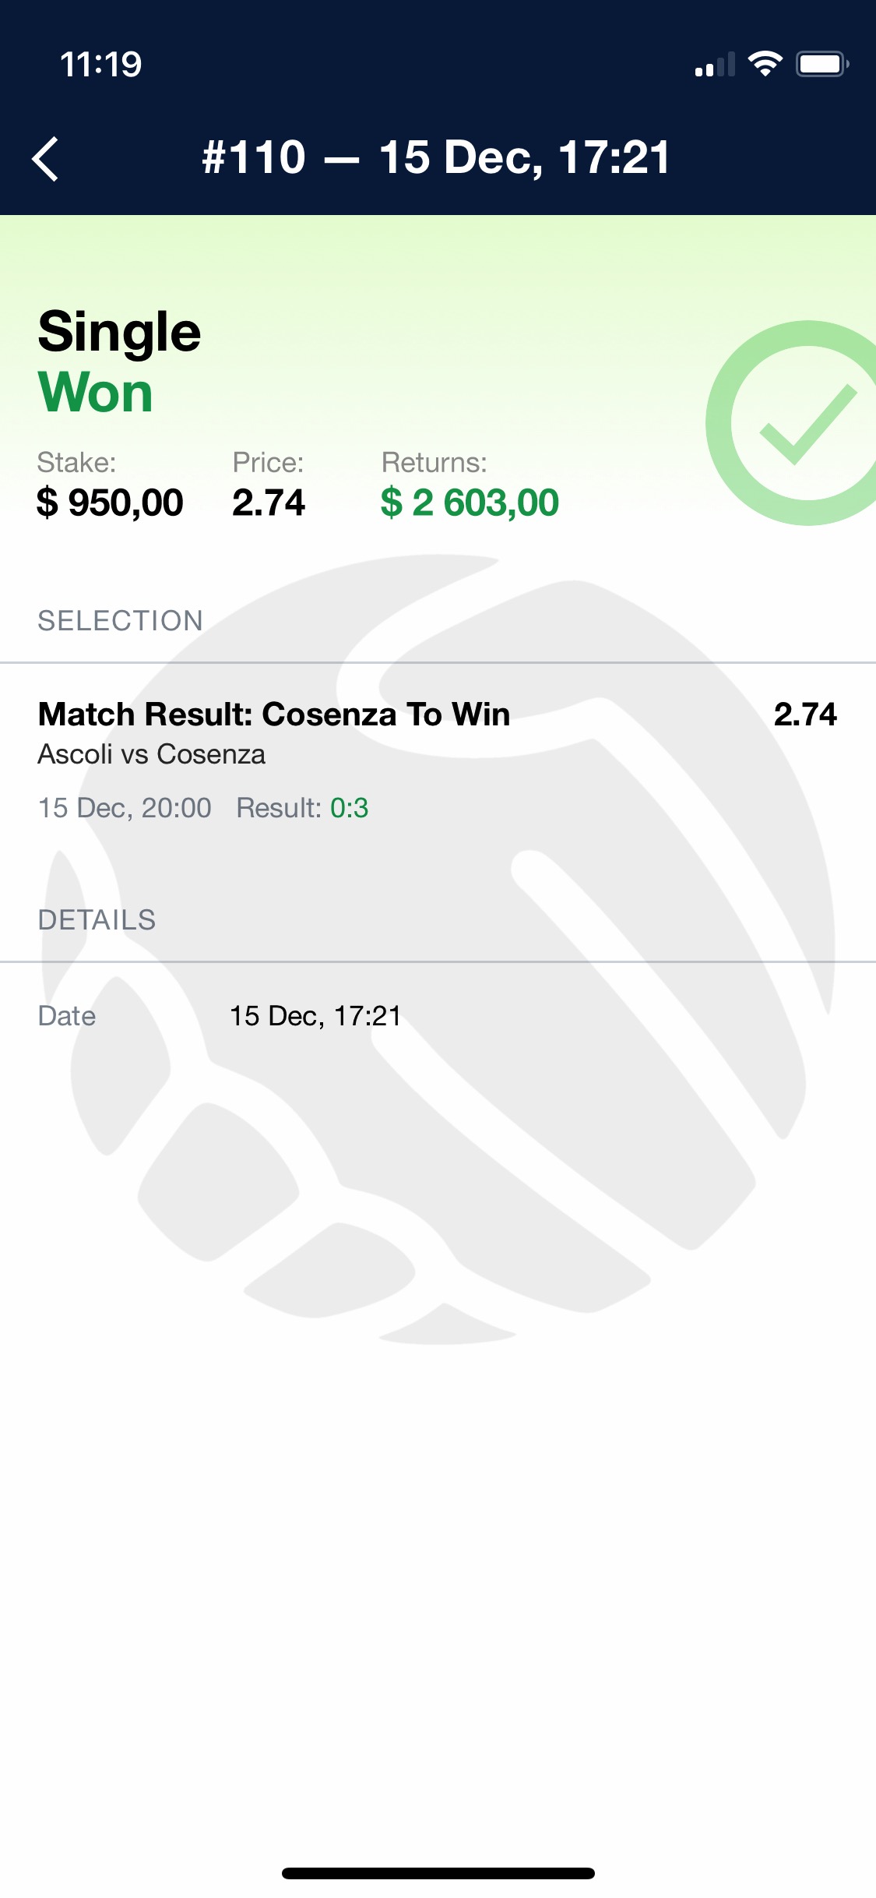Tap the stake amount $ 950,00

(110, 503)
